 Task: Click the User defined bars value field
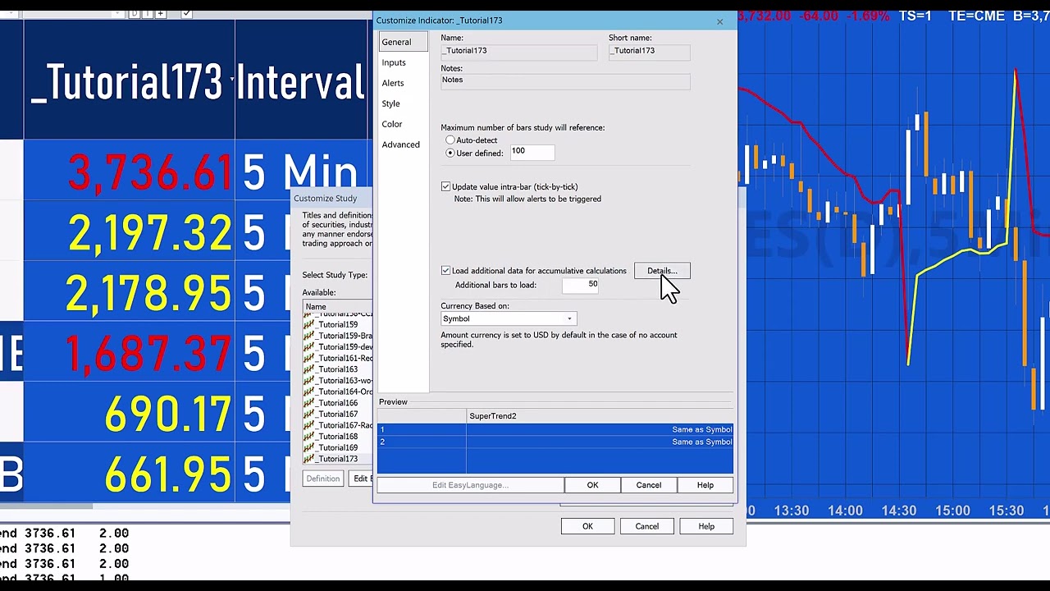(x=532, y=152)
